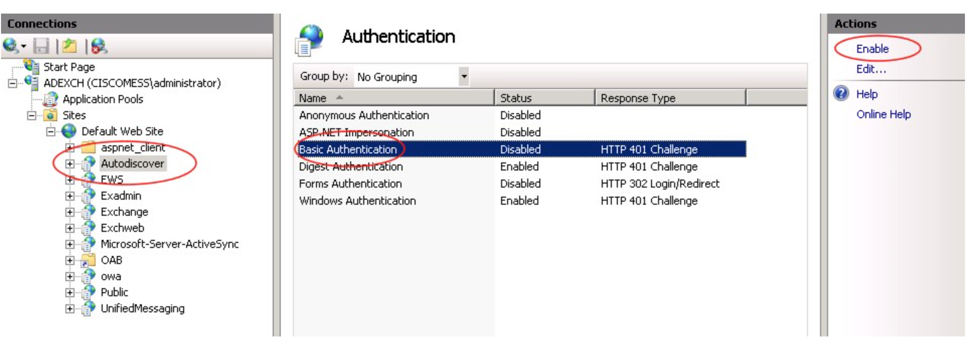973x345 pixels.
Task: Click the Delete Connection toolbar icon
Action: [99, 46]
